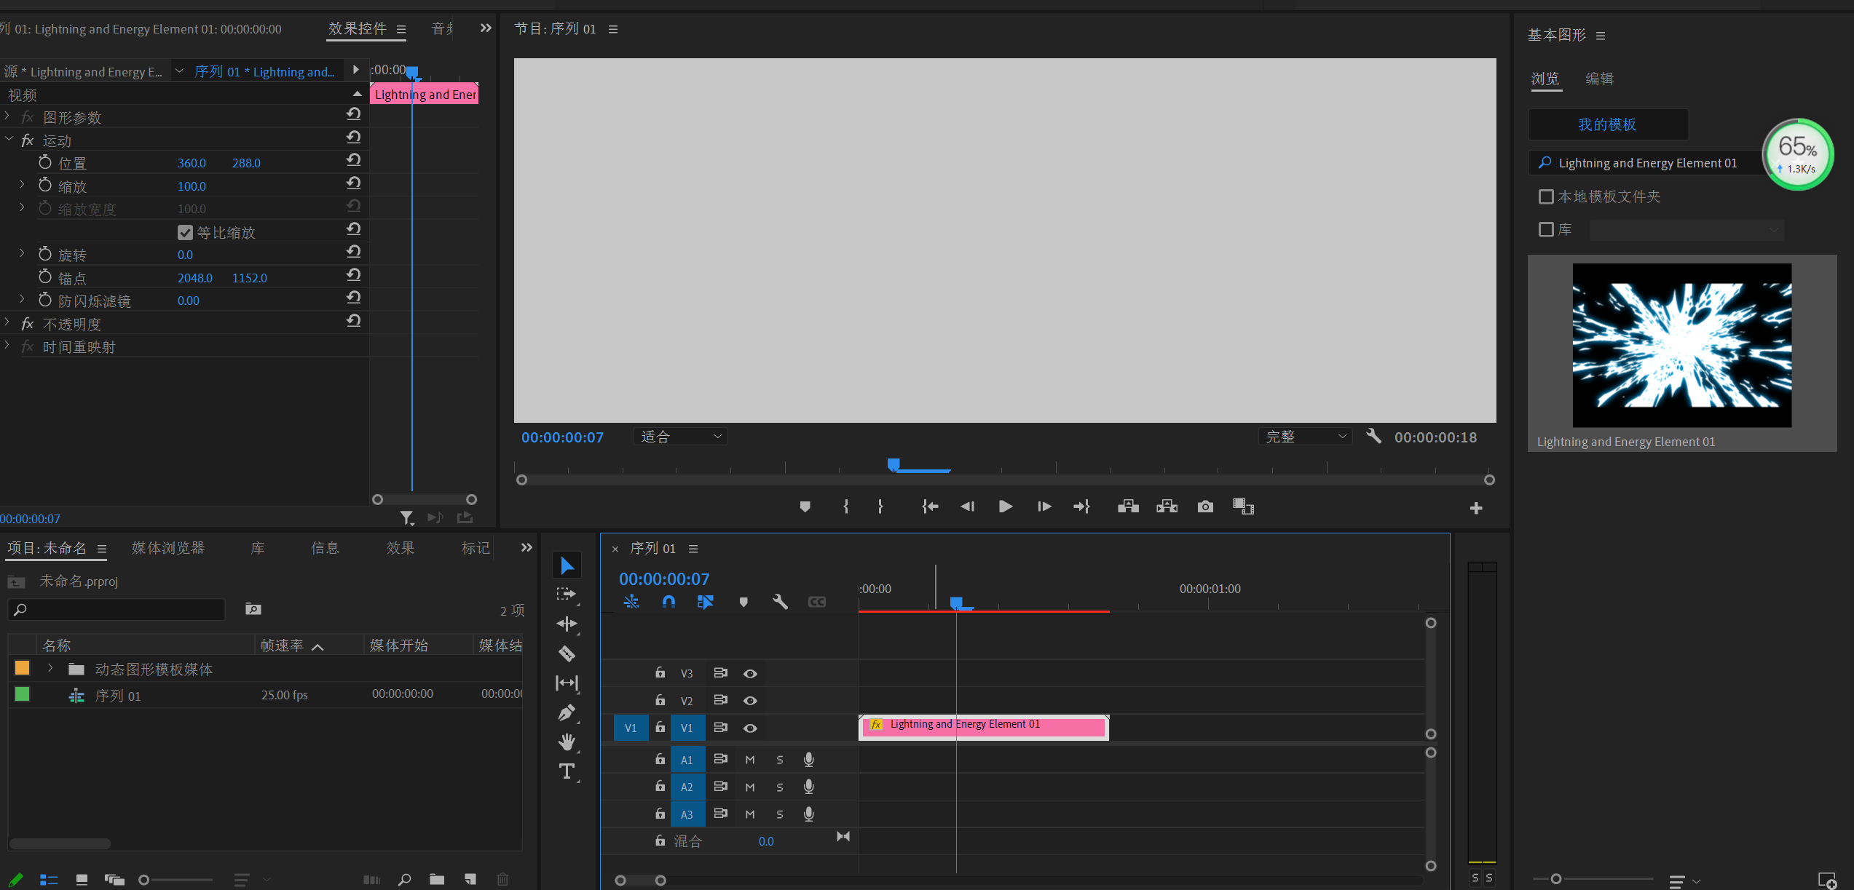
Task: Select the Type tool
Action: click(x=567, y=771)
